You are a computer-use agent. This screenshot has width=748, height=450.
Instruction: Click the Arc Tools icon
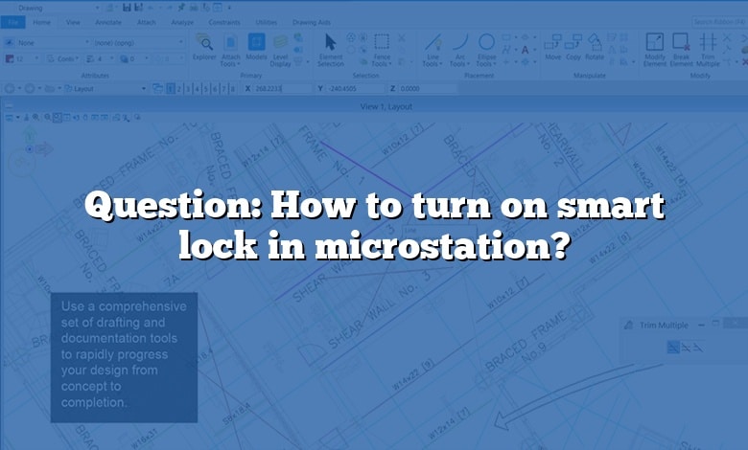click(460, 42)
